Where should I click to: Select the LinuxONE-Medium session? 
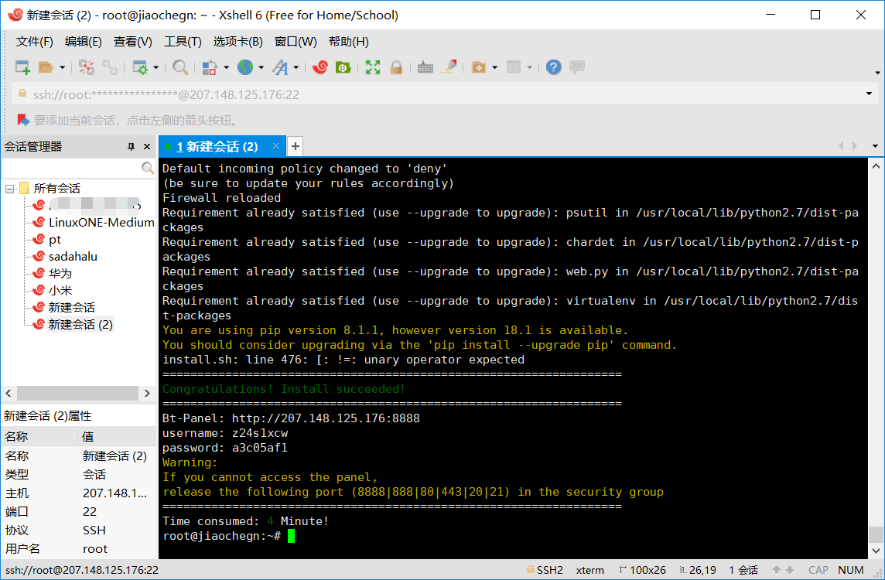(101, 222)
